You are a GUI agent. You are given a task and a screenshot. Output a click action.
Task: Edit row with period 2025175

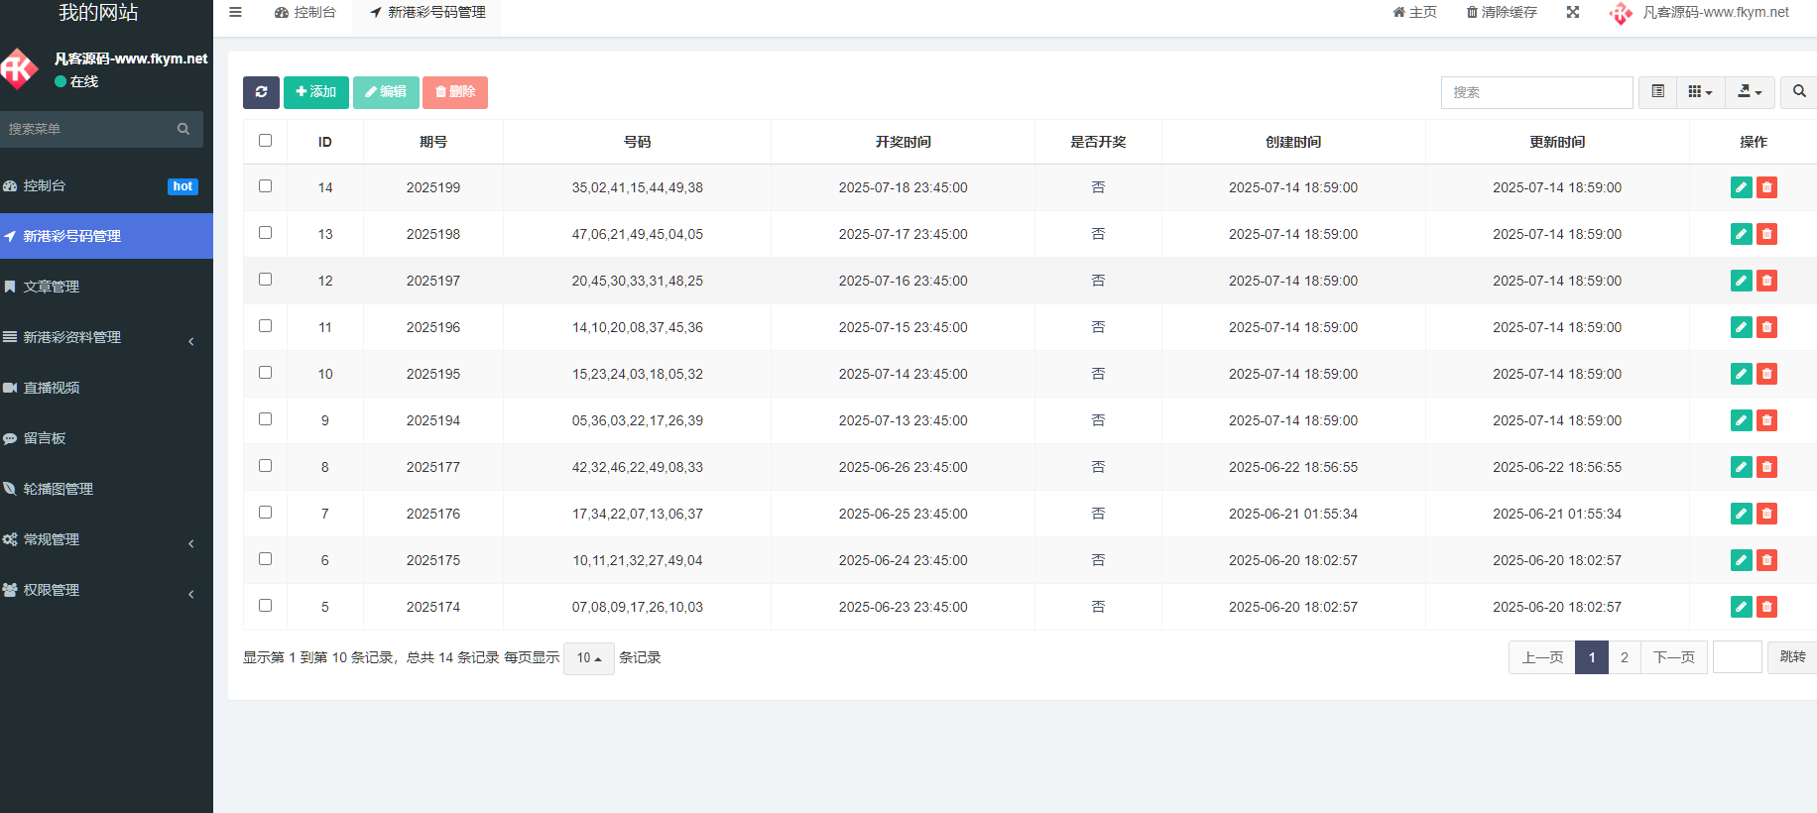point(1741,560)
